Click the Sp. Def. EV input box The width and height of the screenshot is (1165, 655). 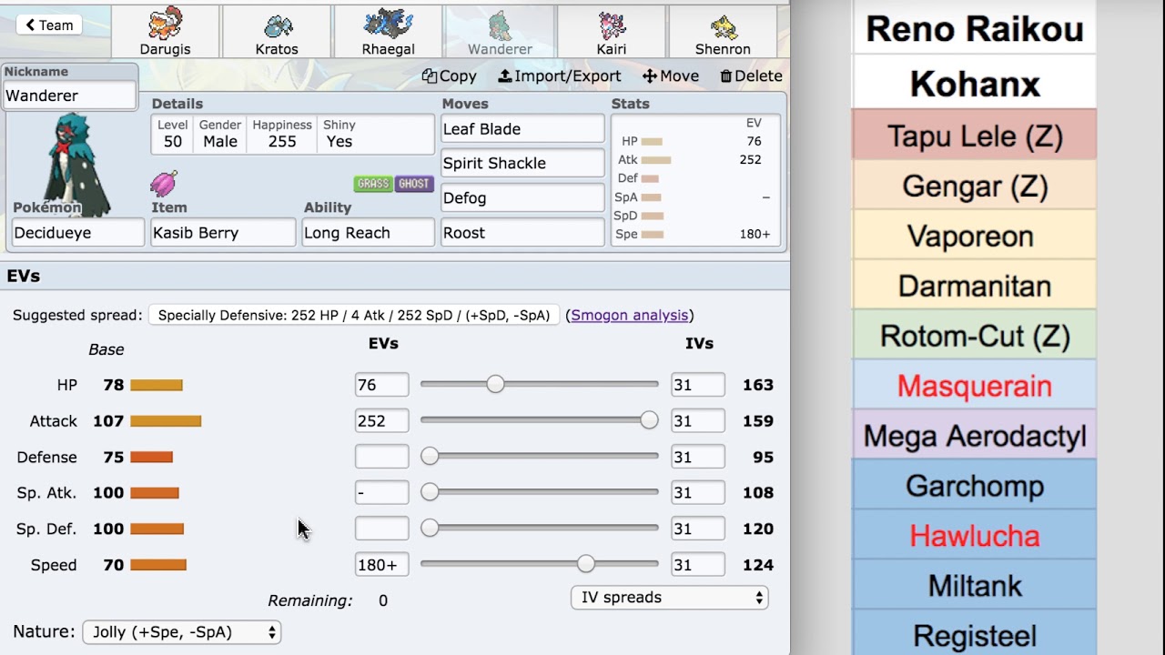click(x=381, y=529)
